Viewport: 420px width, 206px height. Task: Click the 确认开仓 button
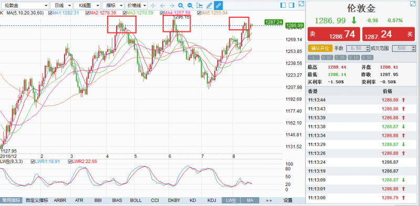tap(320, 48)
